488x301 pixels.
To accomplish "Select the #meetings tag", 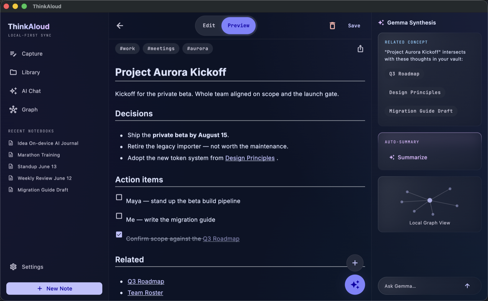I will tap(161, 48).
